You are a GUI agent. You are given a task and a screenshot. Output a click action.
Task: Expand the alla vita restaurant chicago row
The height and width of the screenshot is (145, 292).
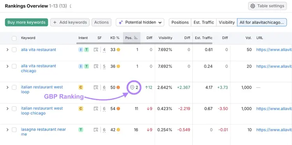(7, 66)
